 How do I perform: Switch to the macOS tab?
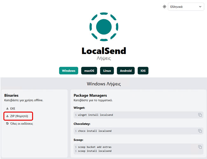89,71
